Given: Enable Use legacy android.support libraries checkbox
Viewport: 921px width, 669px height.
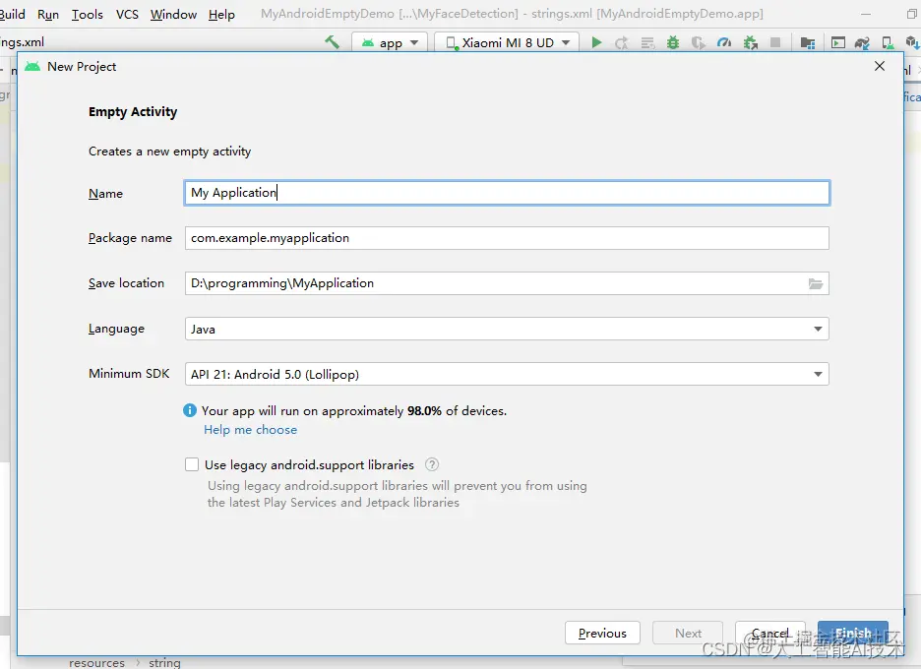Looking at the screenshot, I should pos(192,464).
